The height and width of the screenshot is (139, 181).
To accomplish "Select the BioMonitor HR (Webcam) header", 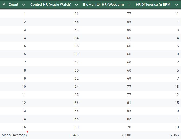I will (x=103, y=5).
